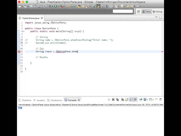The image size is (181, 136).
Task: Click the New Java Package icon
Action: click(68, 6)
